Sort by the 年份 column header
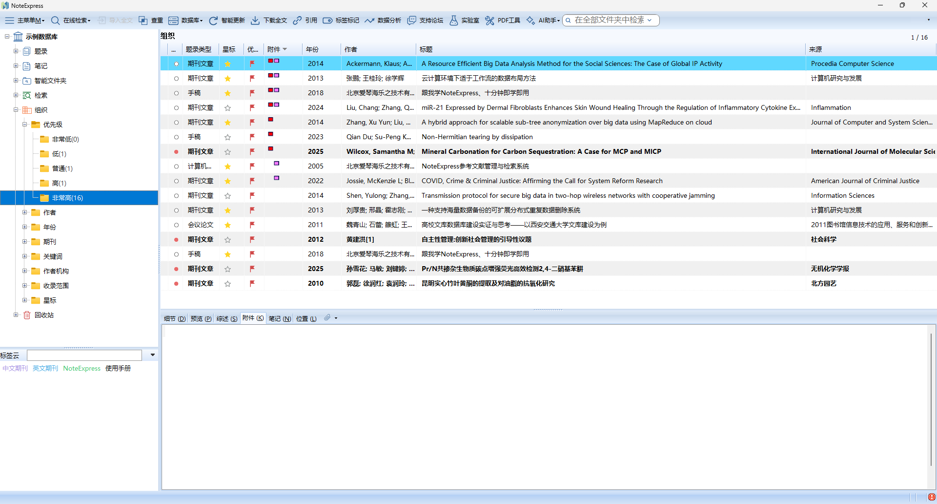This screenshot has width=937, height=504. click(321, 49)
